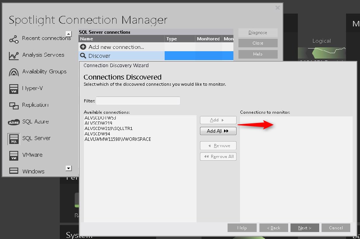Select the Replication icon in sidebar
Viewport: 360px width, 239px height.
(x=14, y=106)
